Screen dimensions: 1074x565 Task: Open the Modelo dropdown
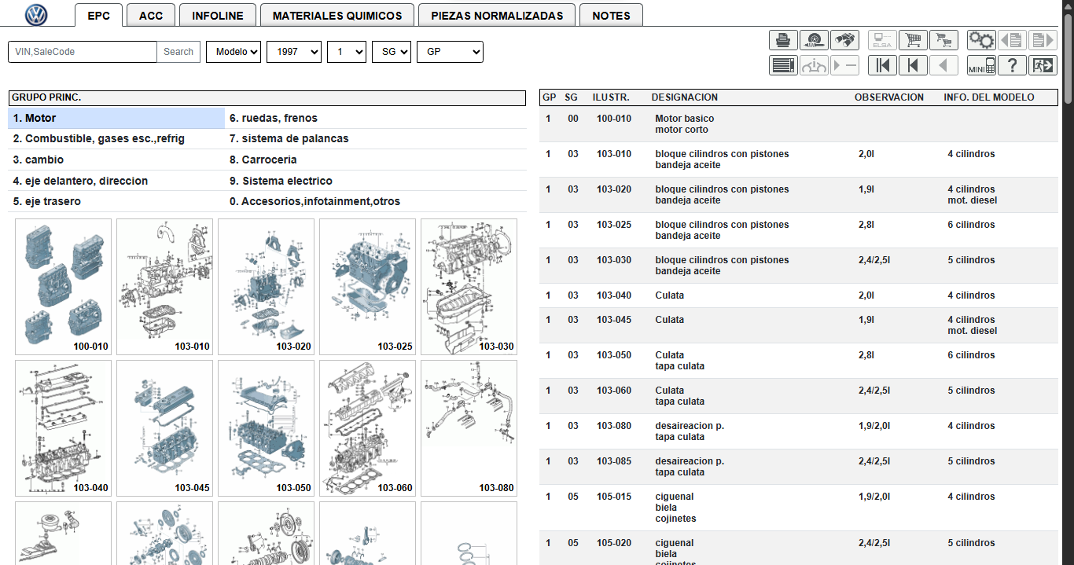pyautogui.click(x=234, y=52)
